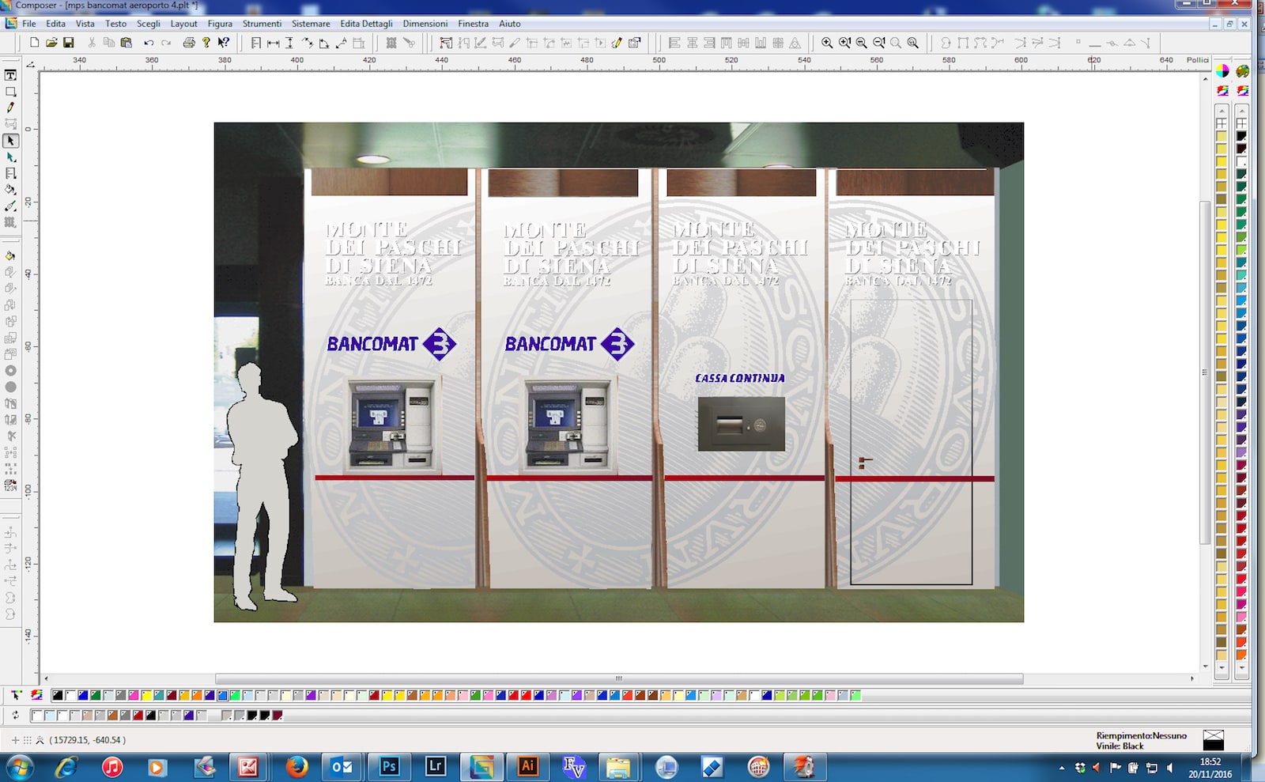This screenshot has width=1265, height=782.
Task: Pick the magenta swatch in bottom palette
Action: click(x=133, y=696)
